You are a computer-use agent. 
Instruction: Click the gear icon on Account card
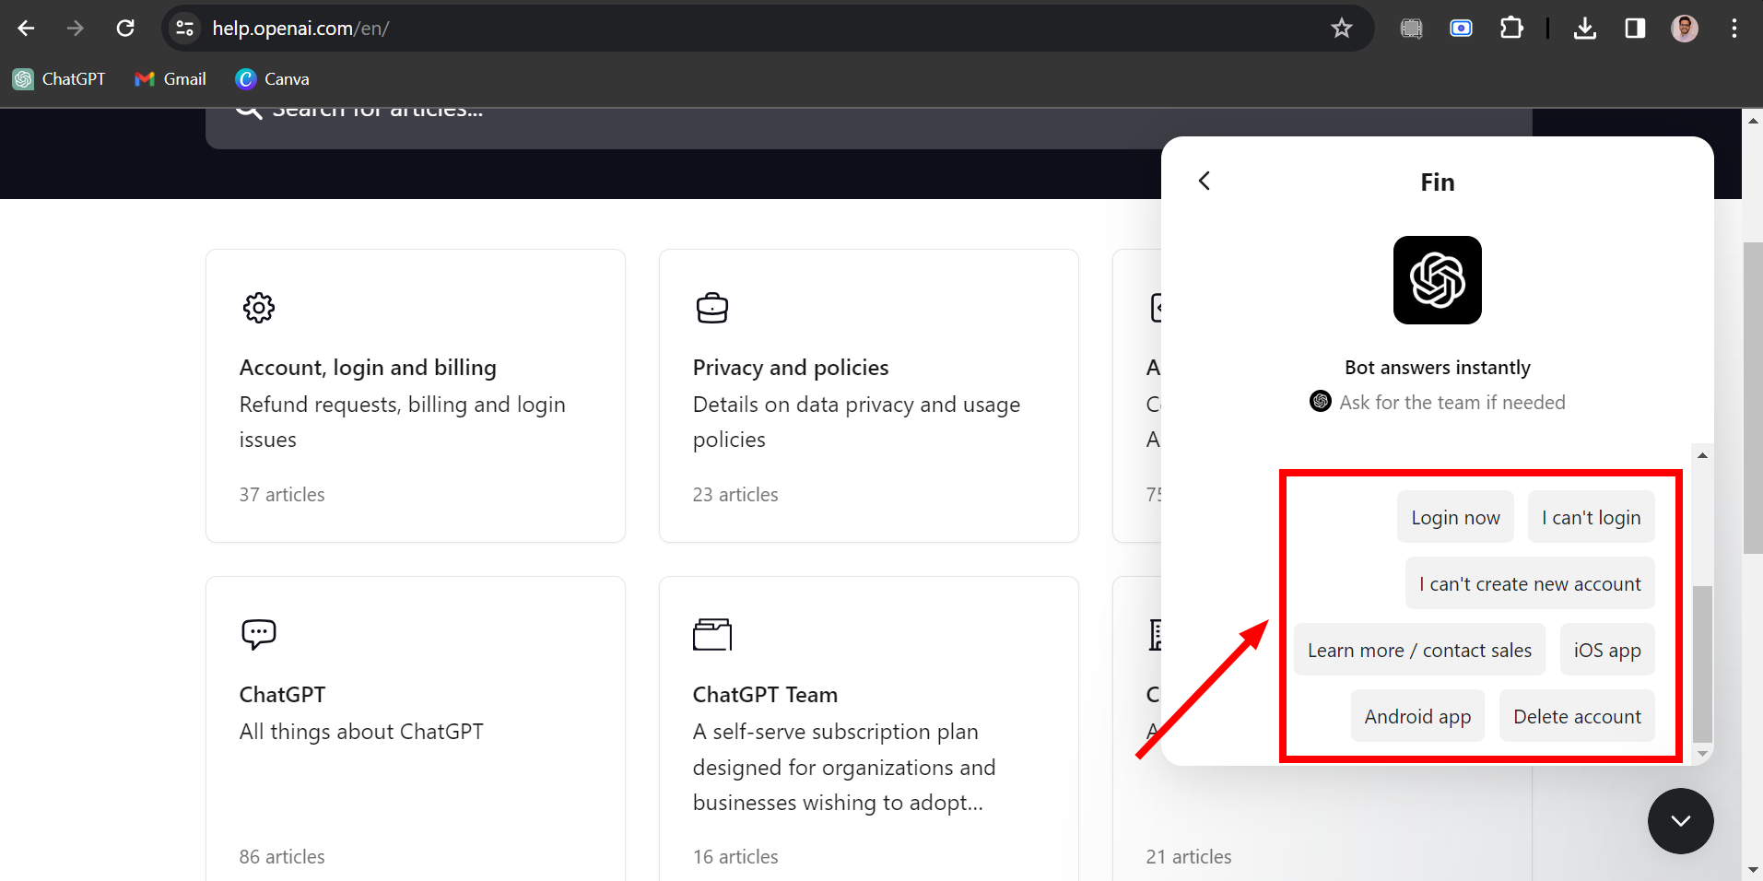(x=259, y=308)
